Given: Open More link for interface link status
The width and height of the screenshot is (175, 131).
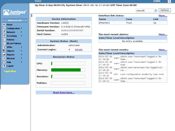Looking at the screenshot, I should tap(163, 16).
